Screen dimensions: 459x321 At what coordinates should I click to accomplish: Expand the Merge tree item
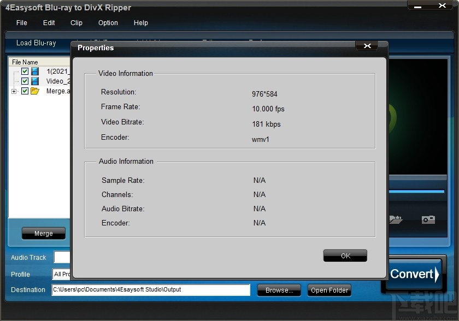(14, 91)
